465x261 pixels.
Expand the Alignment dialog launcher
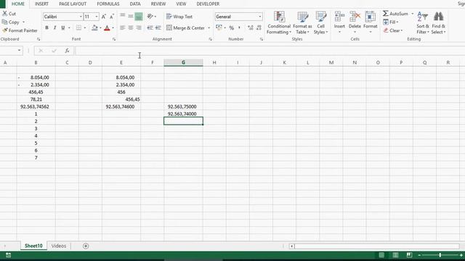[210, 39]
